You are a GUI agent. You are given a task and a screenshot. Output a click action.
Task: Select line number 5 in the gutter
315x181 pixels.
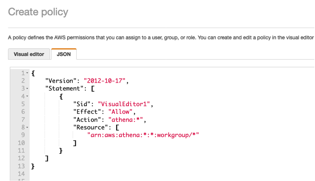tap(23, 104)
